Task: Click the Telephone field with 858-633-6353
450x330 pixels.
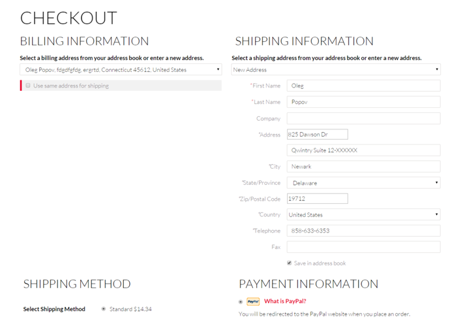Action: [363, 231]
